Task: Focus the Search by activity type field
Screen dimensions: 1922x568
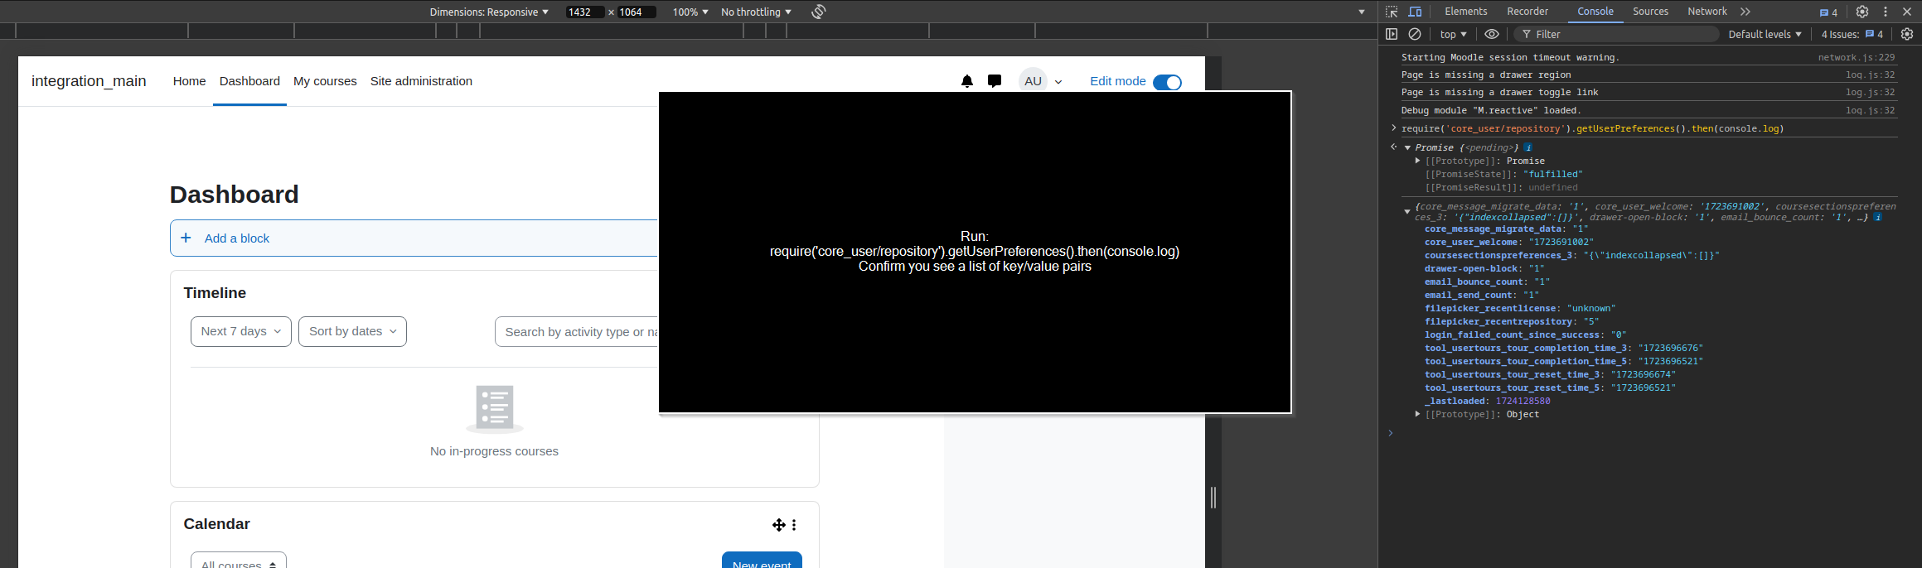Action: (577, 331)
